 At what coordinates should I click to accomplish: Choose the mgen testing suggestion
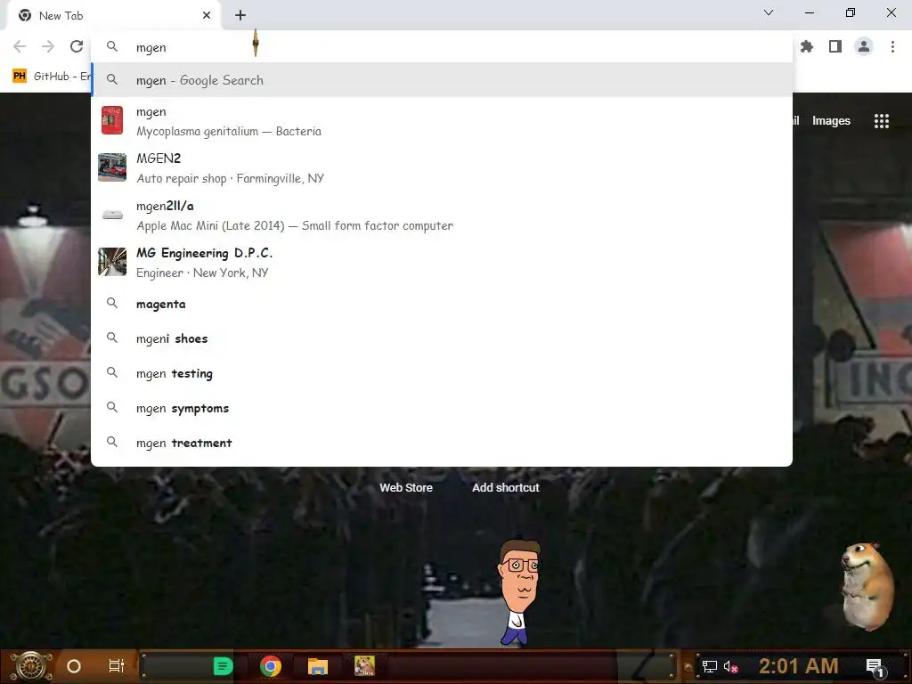coord(442,373)
